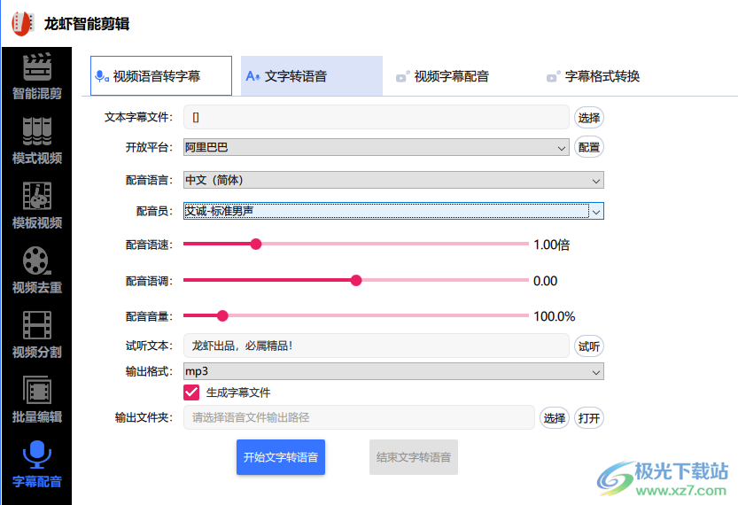The height and width of the screenshot is (505, 738).
Task: Click 试听文本 input field
Action: coord(376,346)
